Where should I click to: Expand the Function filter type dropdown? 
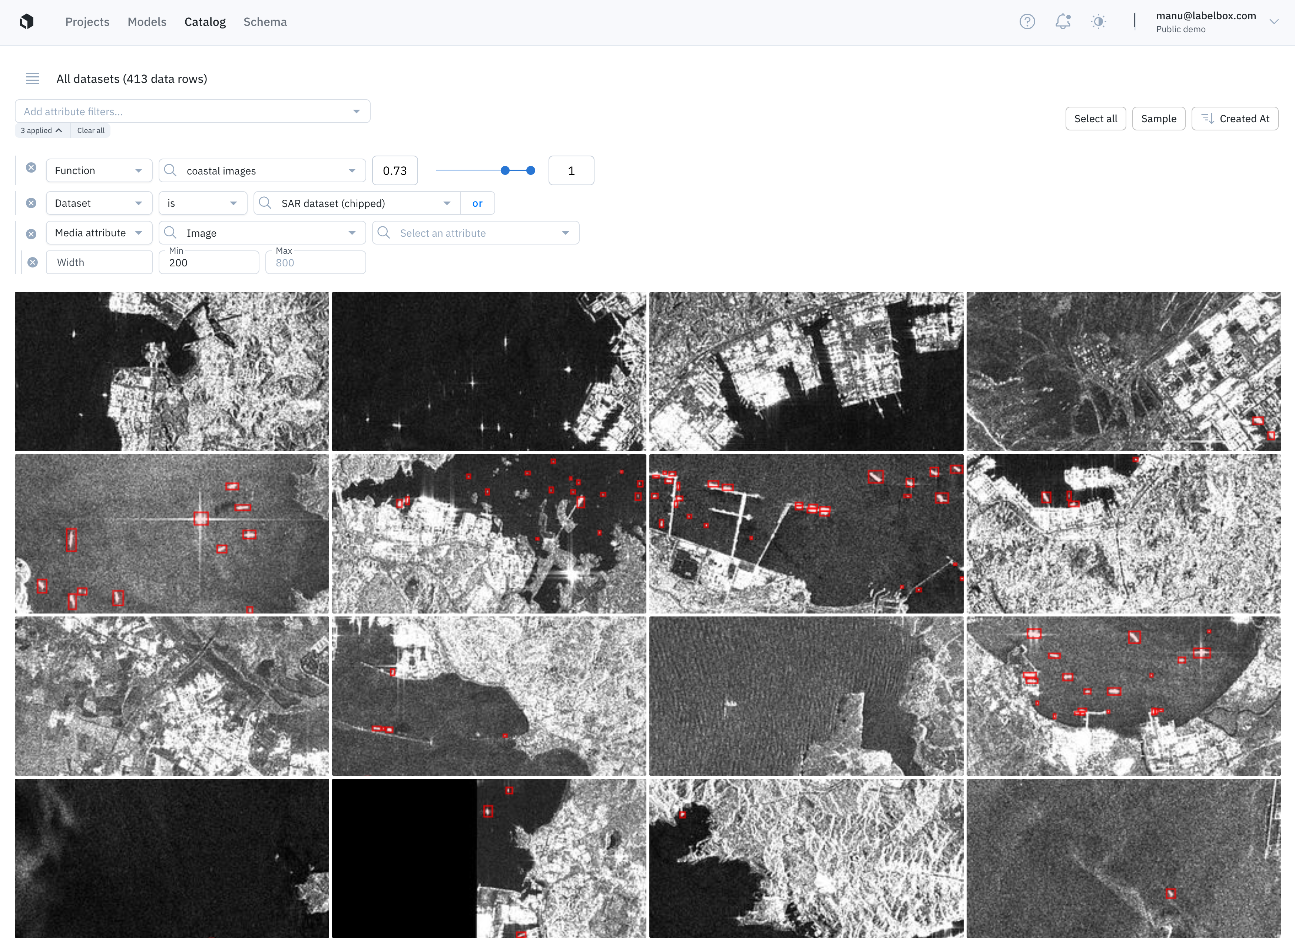click(x=98, y=171)
